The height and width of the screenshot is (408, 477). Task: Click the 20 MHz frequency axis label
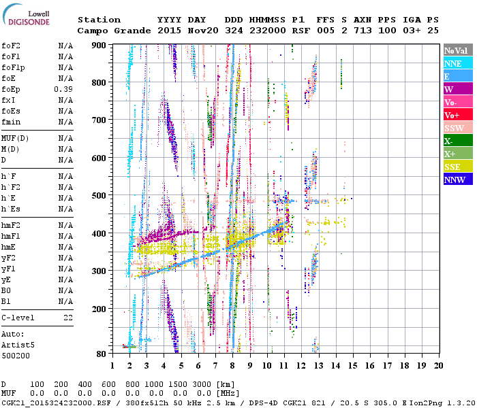click(438, 366)
